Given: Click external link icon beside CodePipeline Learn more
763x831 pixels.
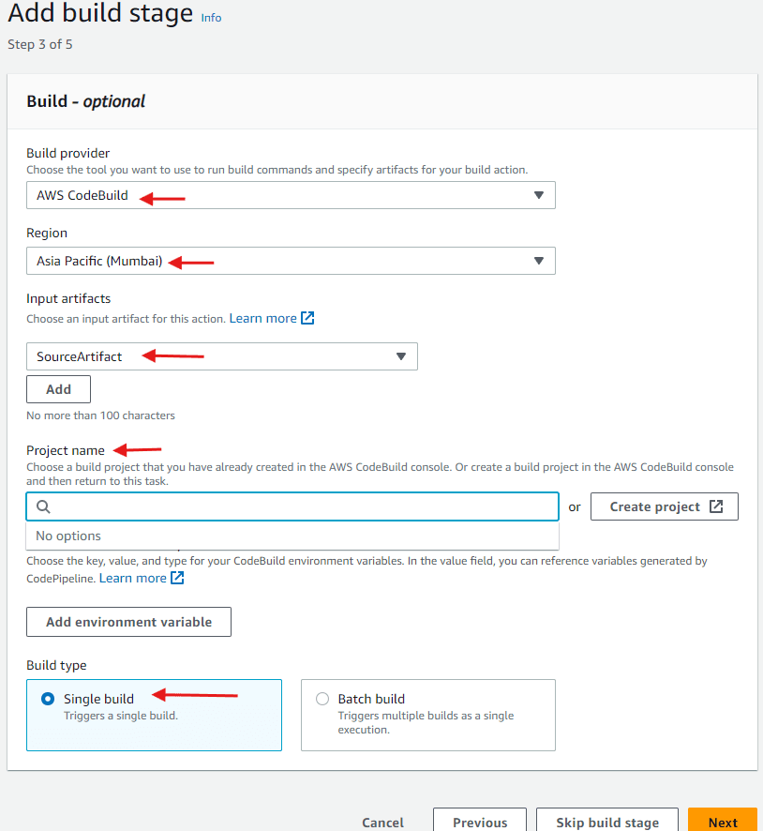Looking at the screenshot, I should 177,578.
